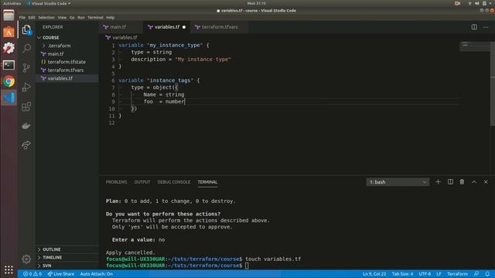Viewport: 495px width, 278px height.
Task: Open the Go menu
Action: 72,17
